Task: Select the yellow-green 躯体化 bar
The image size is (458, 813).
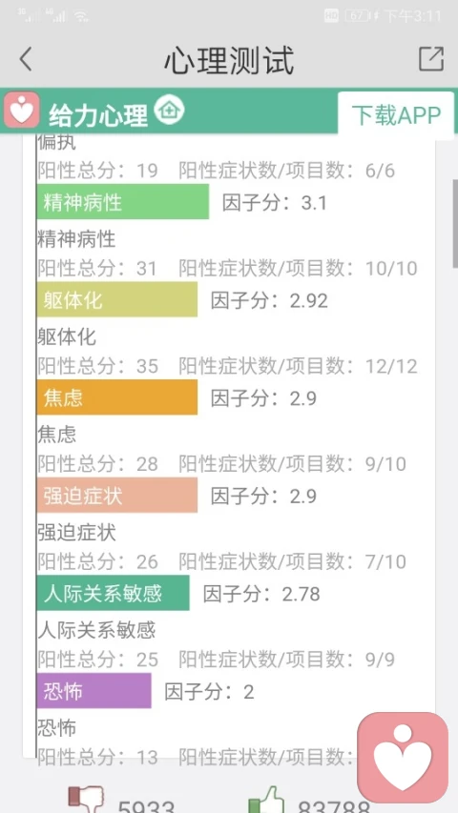Action: tap(116, 299)
